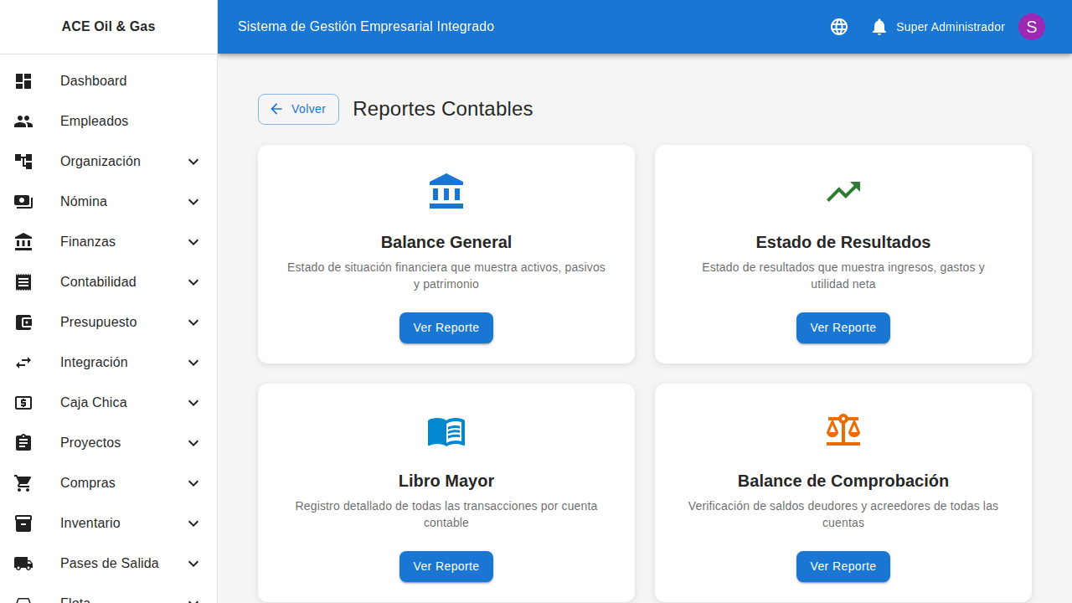Select the Compras shopping cart icon
Viewport: 1072px width, 603px height.
(23, 483)
